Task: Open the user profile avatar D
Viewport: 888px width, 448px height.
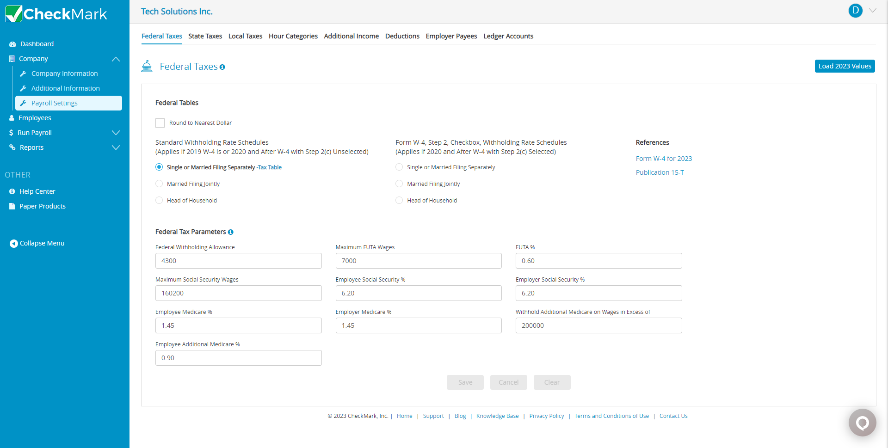Action: point(855,11)
